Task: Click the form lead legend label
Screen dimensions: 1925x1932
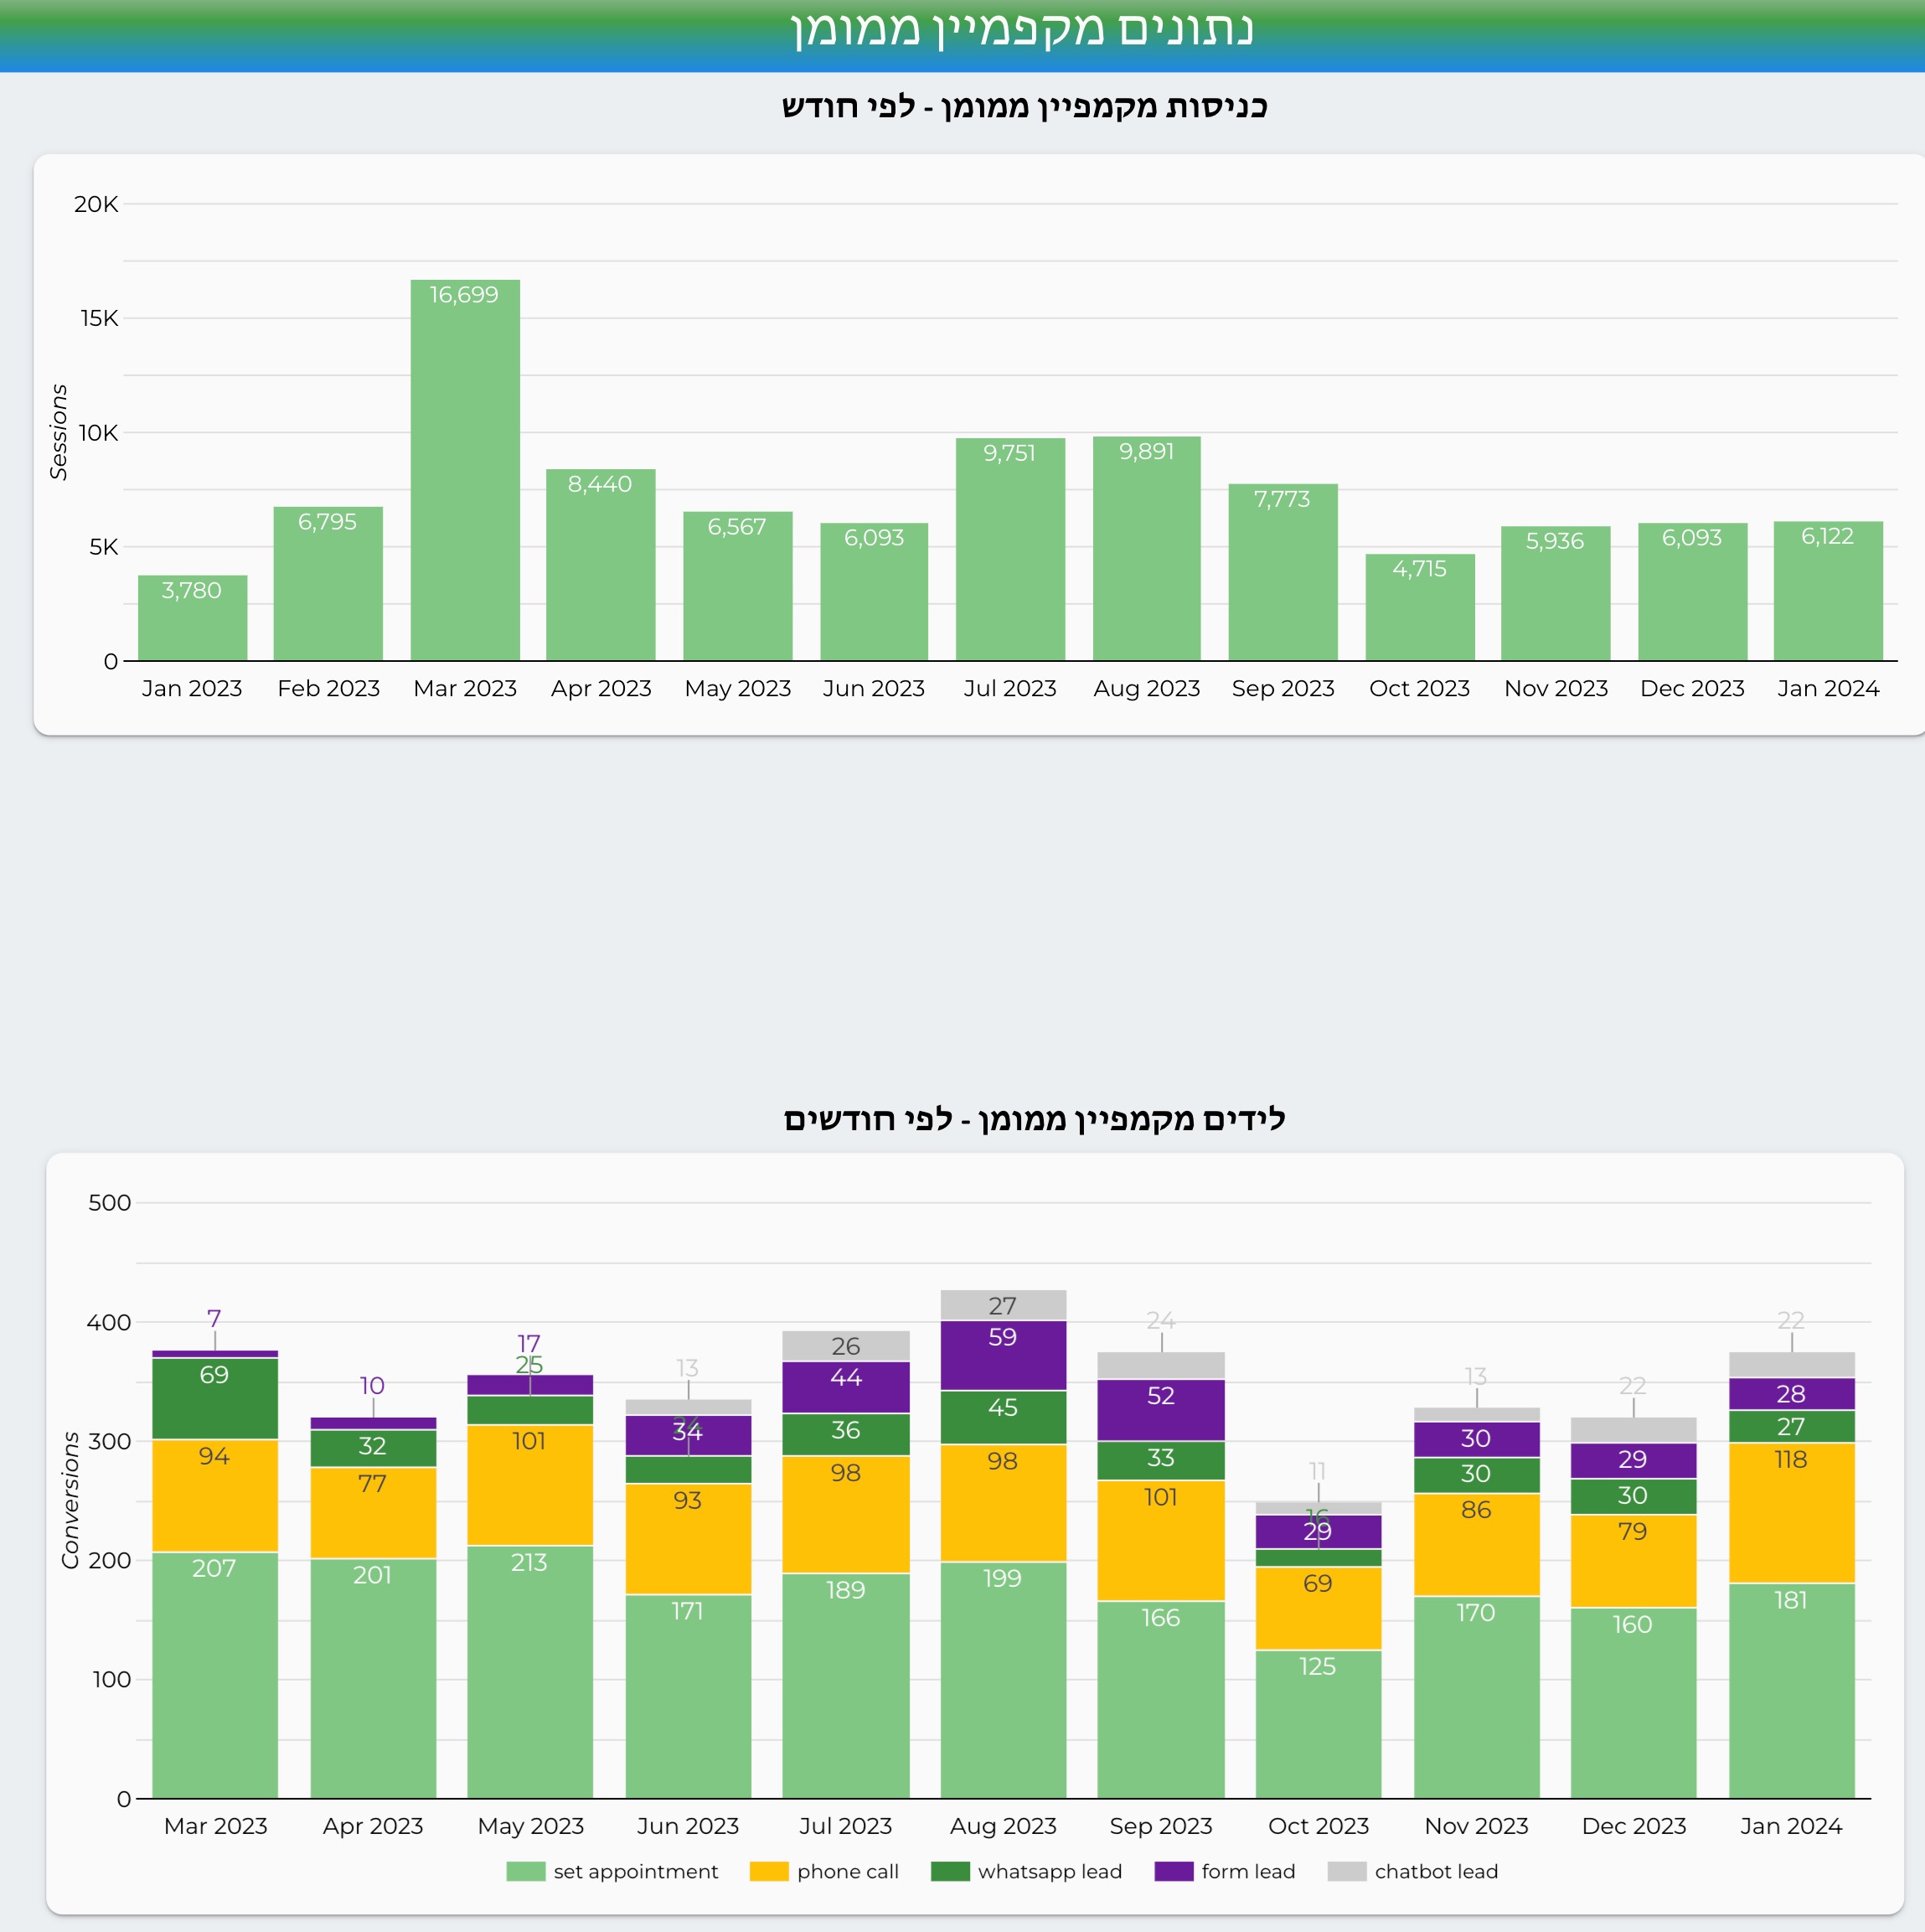Action: click(x=1248, y=1871)
